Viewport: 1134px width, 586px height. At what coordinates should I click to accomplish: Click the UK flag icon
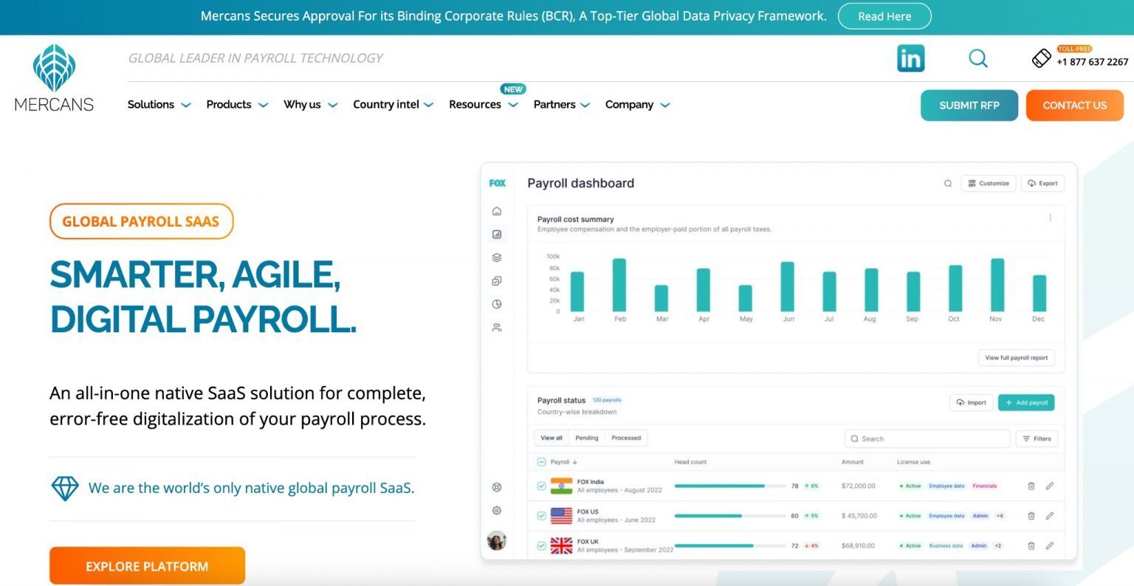click(562, 545)
